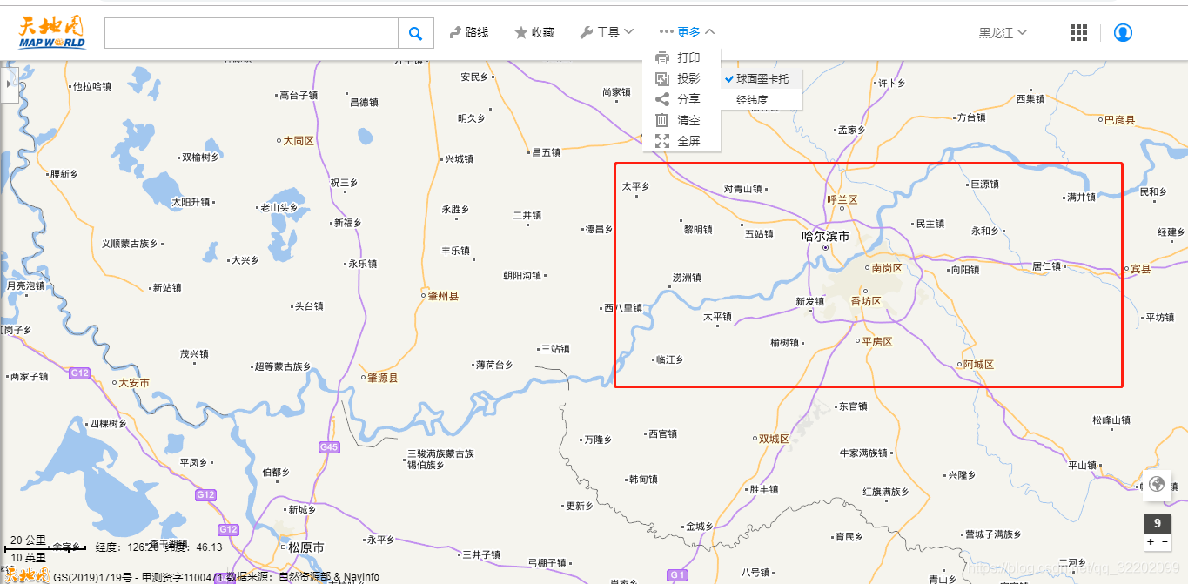This screenshot has height=584, width=1188.
Task: Click inside the search input field
Action: 252,32
